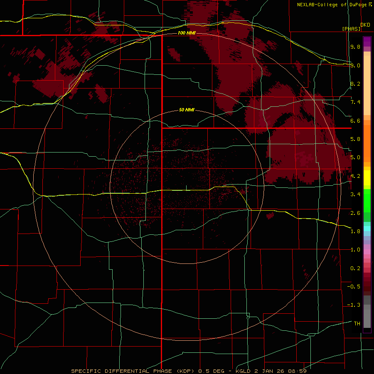Click the DKD label above the color scale

365,25
